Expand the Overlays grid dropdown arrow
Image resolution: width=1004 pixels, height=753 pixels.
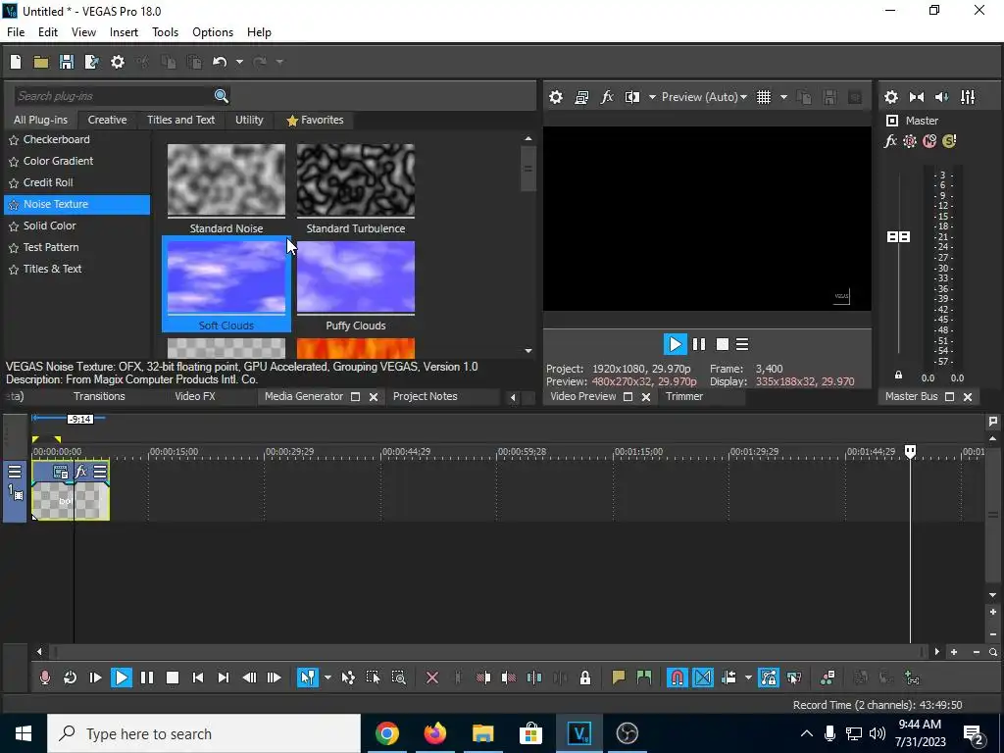click(783, 97)
